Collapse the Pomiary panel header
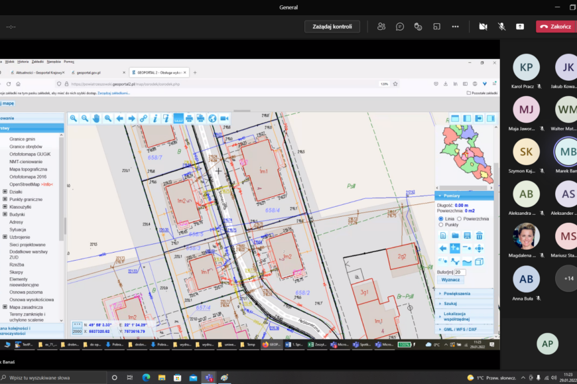The image size is (577, 384). tap(464, 196)
